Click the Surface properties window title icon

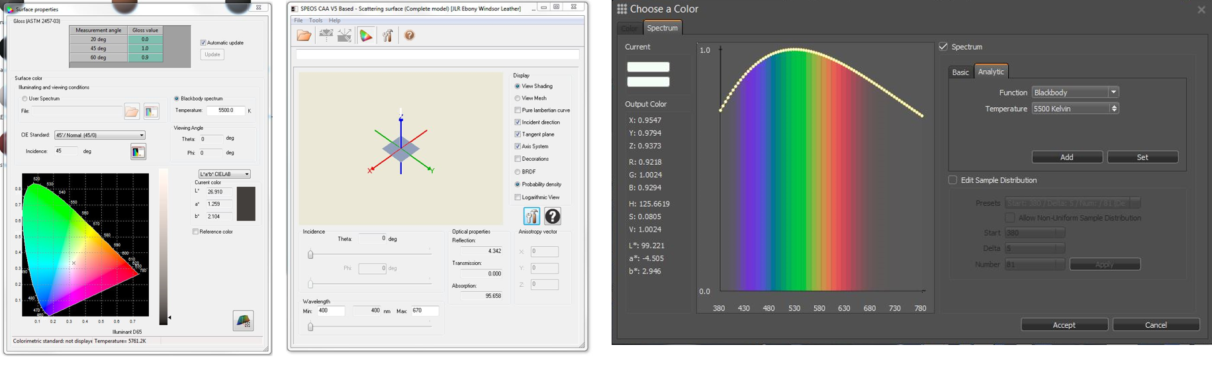pos(10,9)
